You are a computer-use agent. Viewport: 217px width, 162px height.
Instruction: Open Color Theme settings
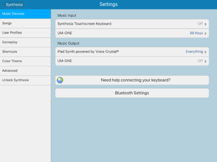(x=25, y=61)
